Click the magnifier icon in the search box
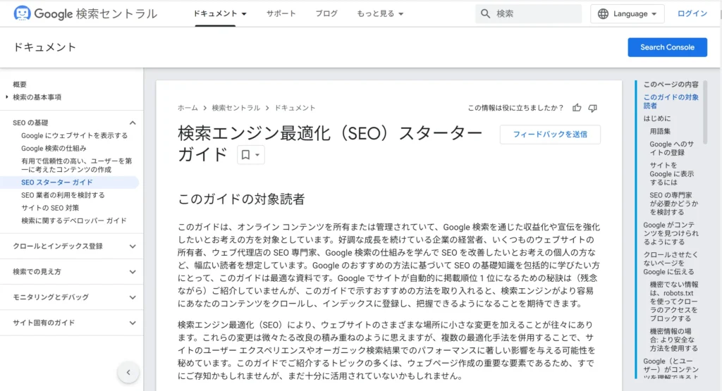The height and width of the screenshot is (391, 722). point(485,14)
